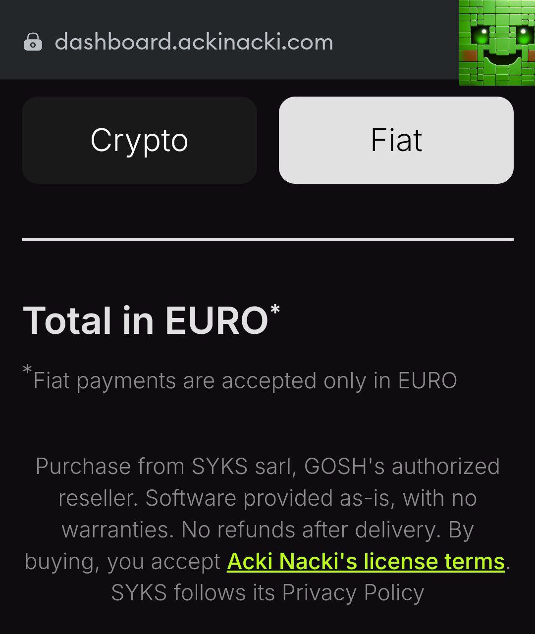Click the dashboard.ackinacki.com address field
Screen dimensions: 535x634
coord(194,42)
